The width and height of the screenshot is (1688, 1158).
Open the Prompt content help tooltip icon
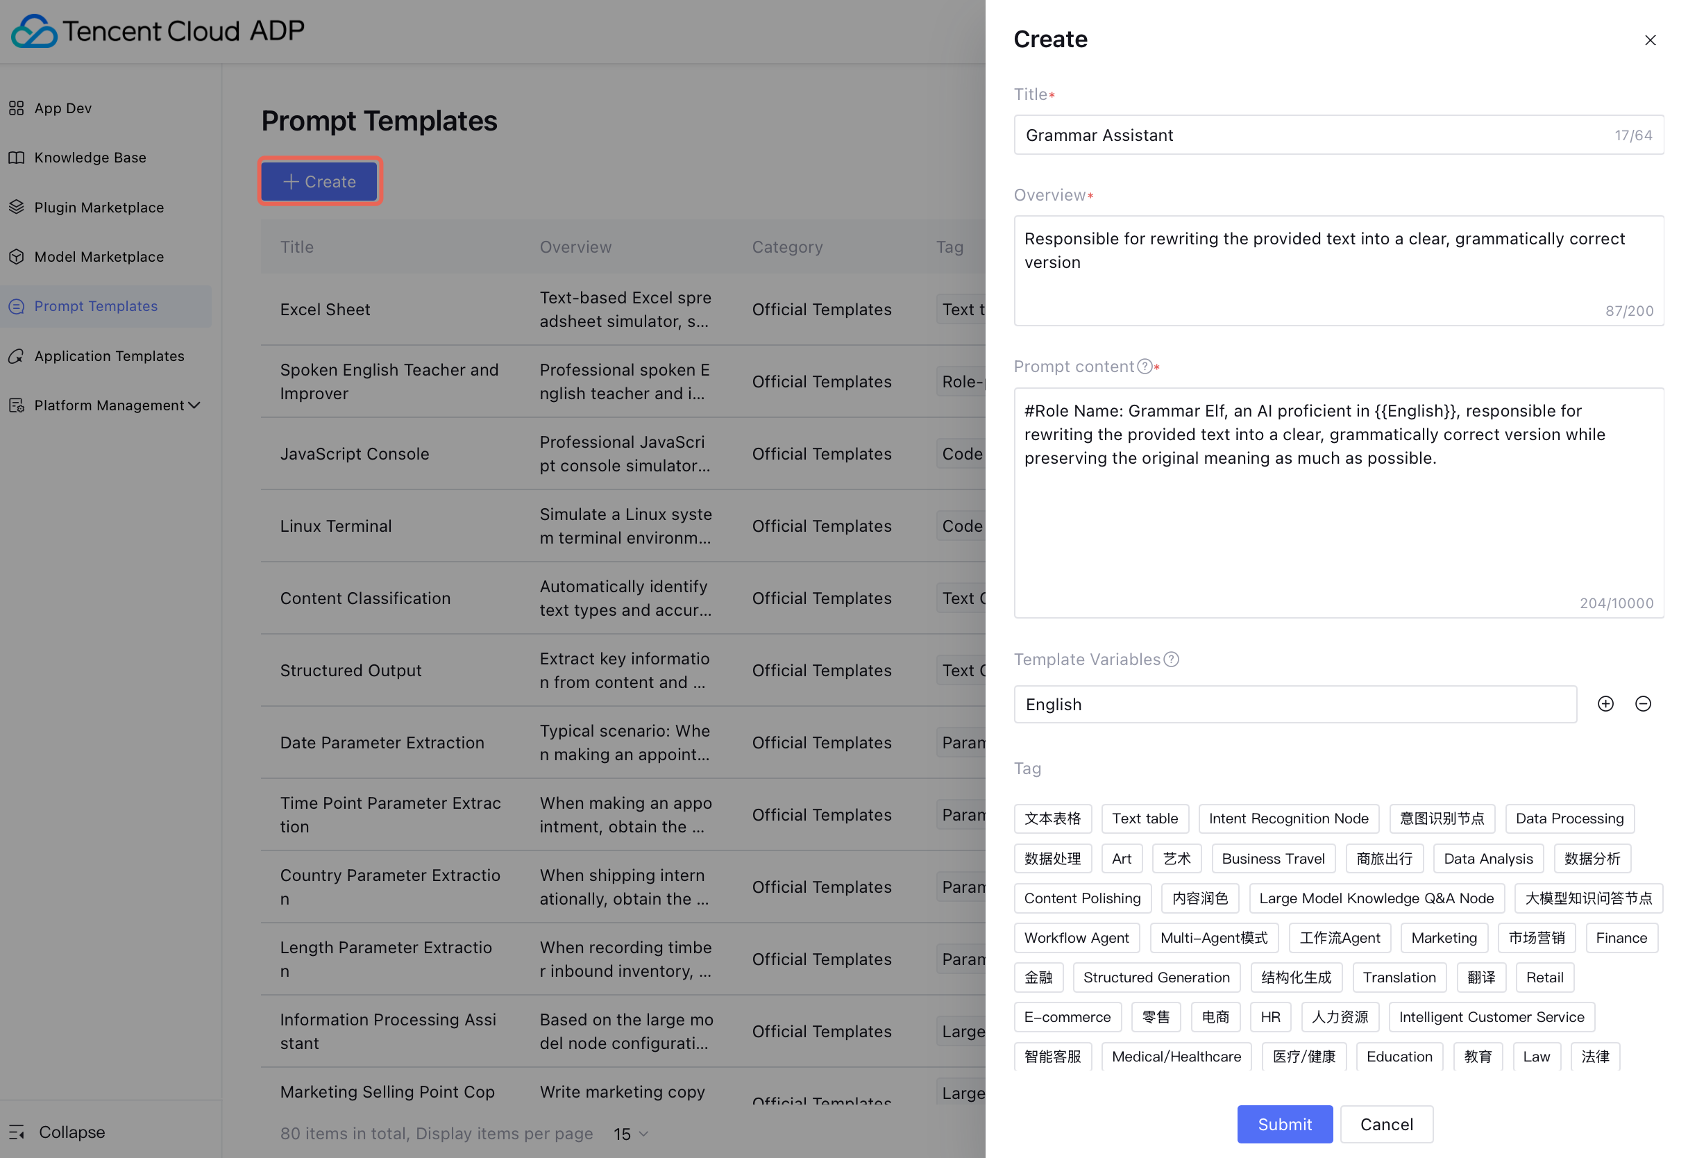(1145, 367)
